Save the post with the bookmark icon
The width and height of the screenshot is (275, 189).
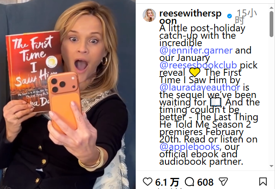(263, 182)
